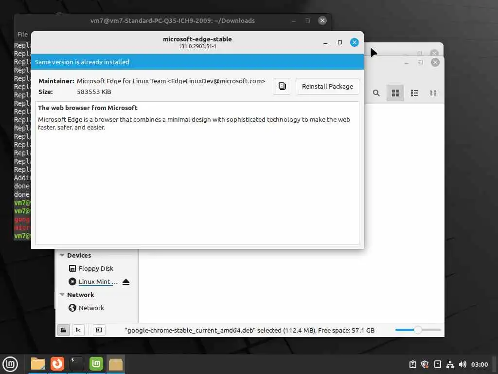This screenshot has height=374, width=498.
Task: Open the clock showing 03:00
Action: click(479, 364)
